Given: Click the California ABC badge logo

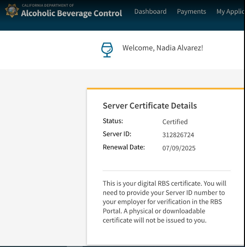Looking at the screenshot, I should click(12, 11).
